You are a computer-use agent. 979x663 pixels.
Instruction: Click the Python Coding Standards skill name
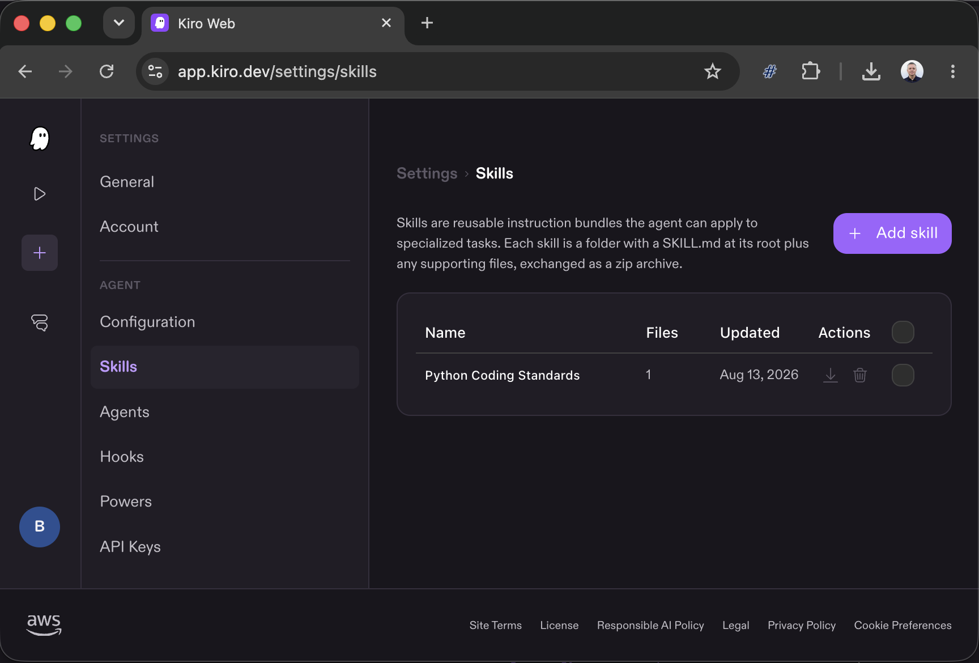(503, 375)
